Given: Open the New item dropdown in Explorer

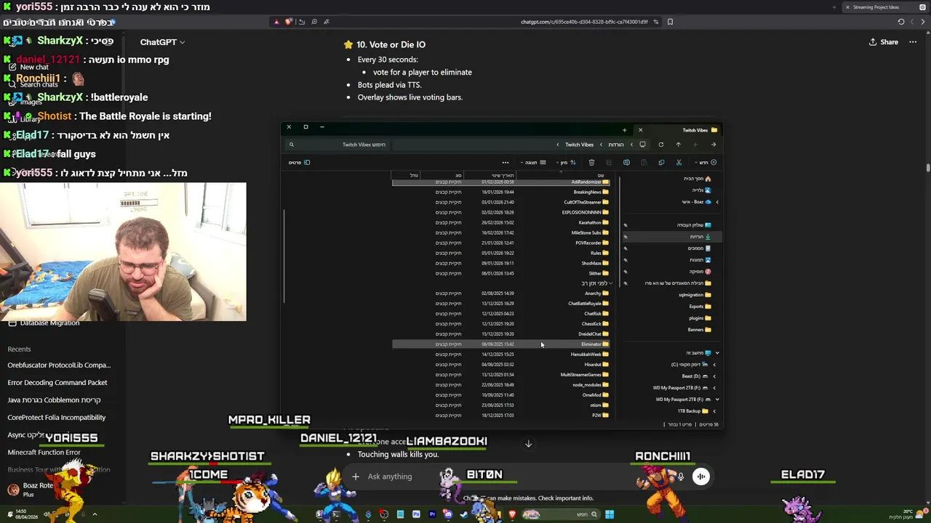Looking at the screenshot, I should click(x=706, y=162).
